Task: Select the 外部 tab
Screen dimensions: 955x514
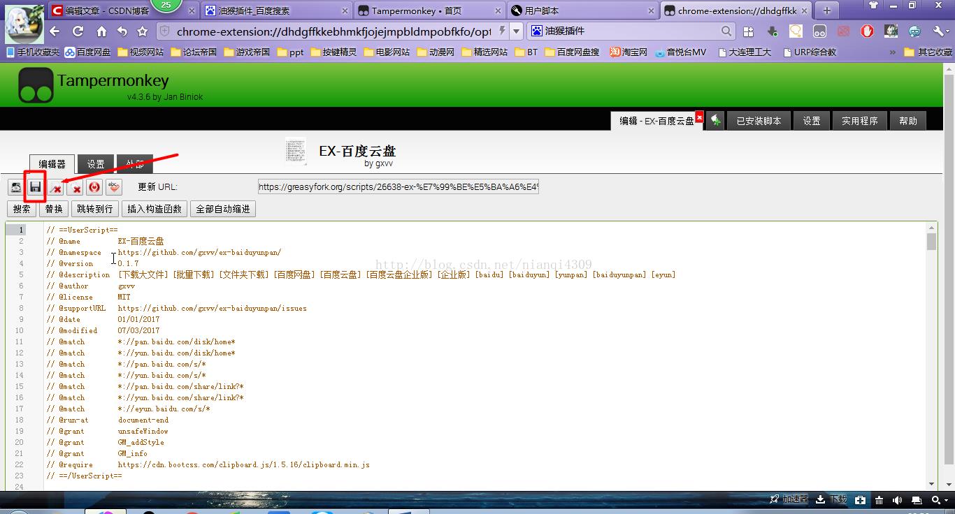Action: click(135, 163)
